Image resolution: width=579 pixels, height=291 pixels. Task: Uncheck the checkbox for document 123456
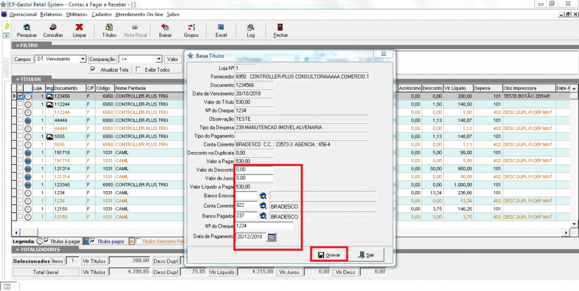point(20,96)
